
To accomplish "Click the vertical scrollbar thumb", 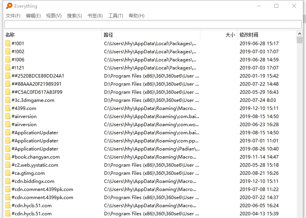I will [x=299, y=40].
